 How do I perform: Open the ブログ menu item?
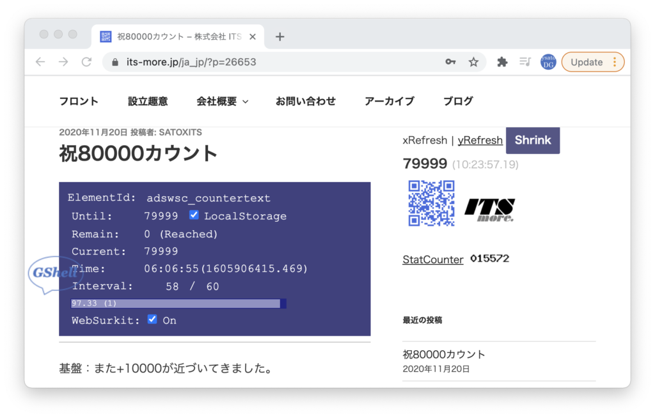click(458, 101)
